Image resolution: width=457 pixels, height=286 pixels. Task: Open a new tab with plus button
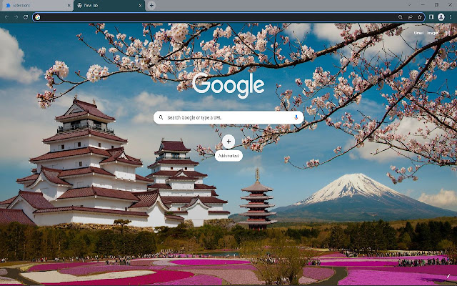tap(151, 5)
